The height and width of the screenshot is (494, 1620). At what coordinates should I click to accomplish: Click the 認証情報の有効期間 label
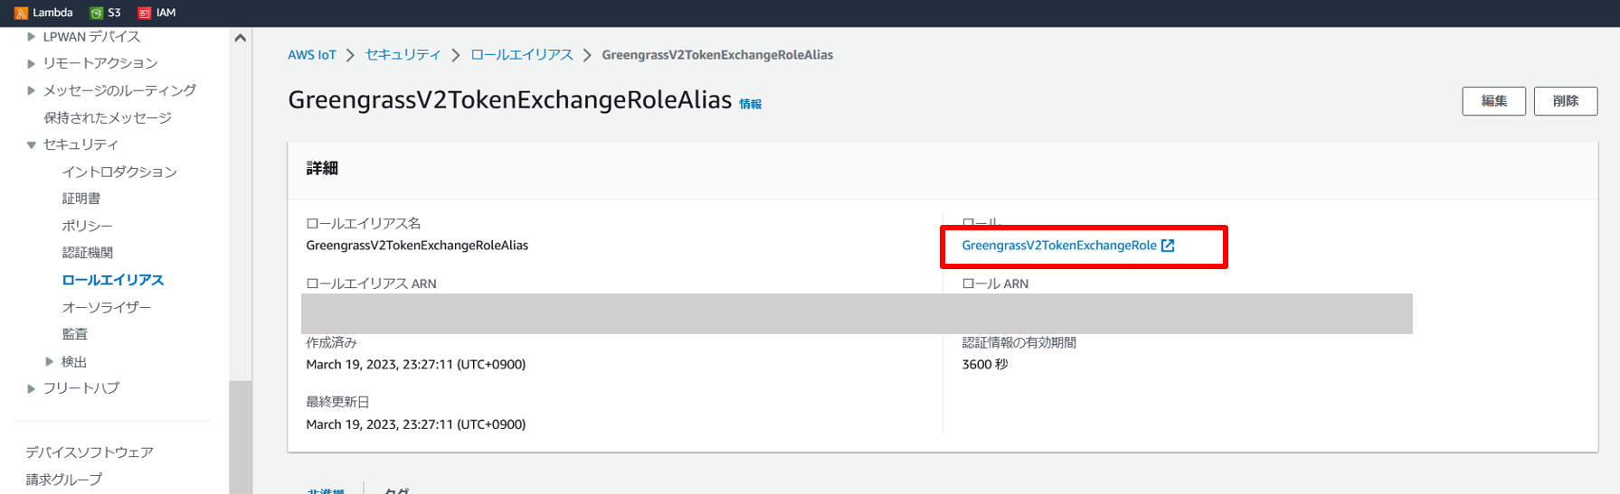click(x=1019, y=343)
